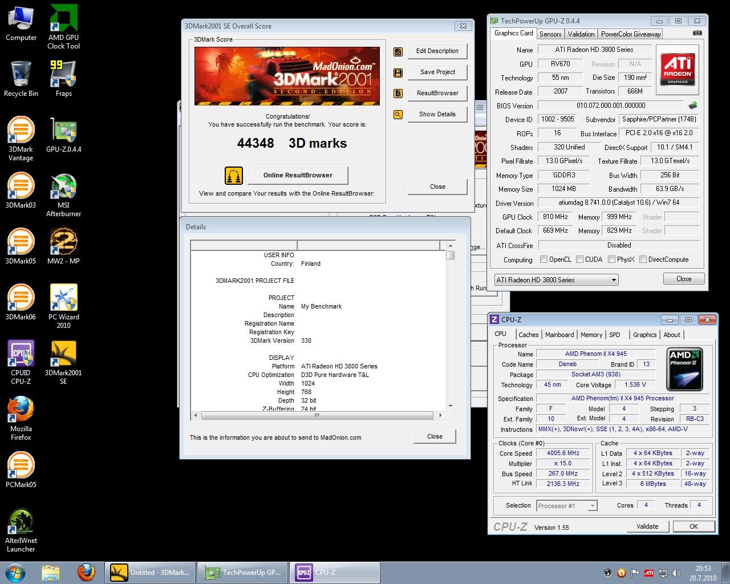Open Windows Explorer from the taskbar

(50, 573)
